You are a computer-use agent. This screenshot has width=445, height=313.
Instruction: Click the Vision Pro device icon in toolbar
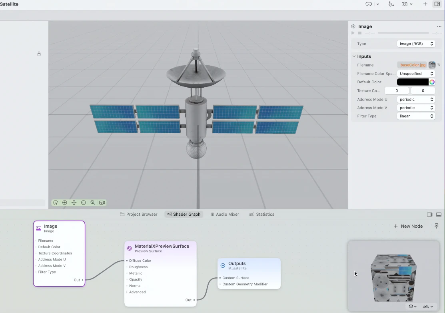click(368, 4)
